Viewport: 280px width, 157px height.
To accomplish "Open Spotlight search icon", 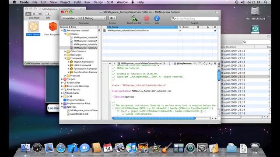I will 266,2.
